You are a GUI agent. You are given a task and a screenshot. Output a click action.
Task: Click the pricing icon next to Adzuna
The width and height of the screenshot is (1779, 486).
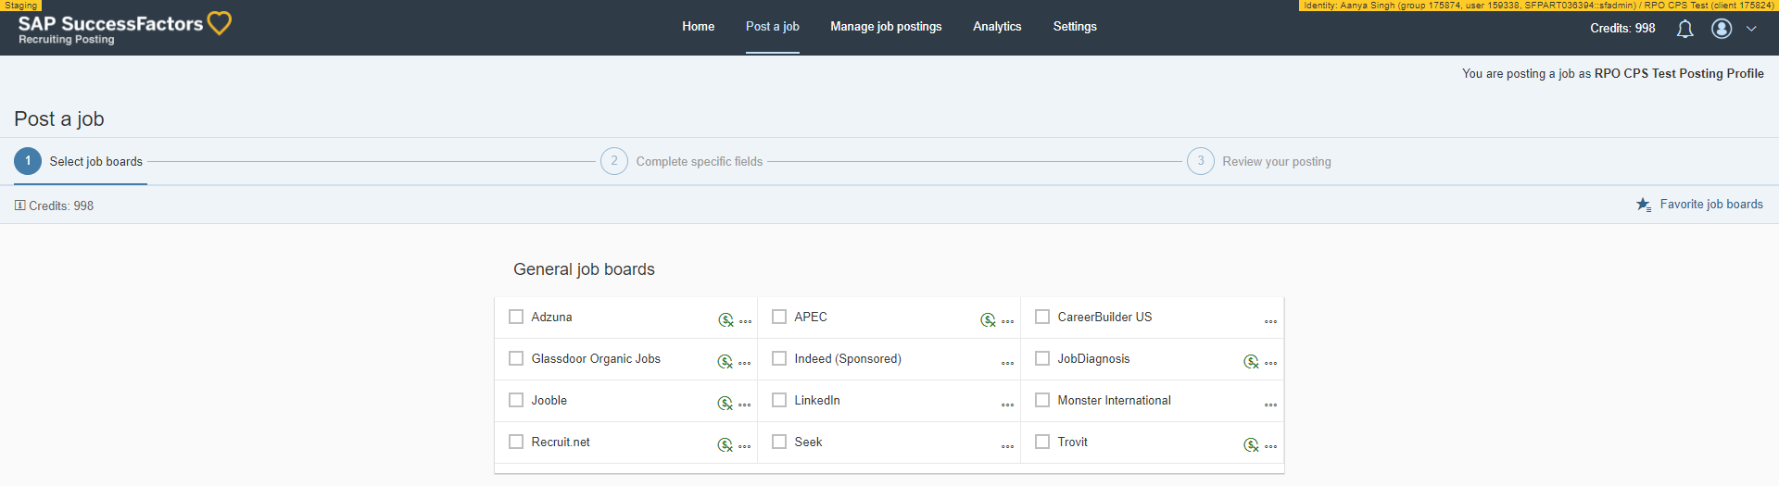(x=725, y=320)
